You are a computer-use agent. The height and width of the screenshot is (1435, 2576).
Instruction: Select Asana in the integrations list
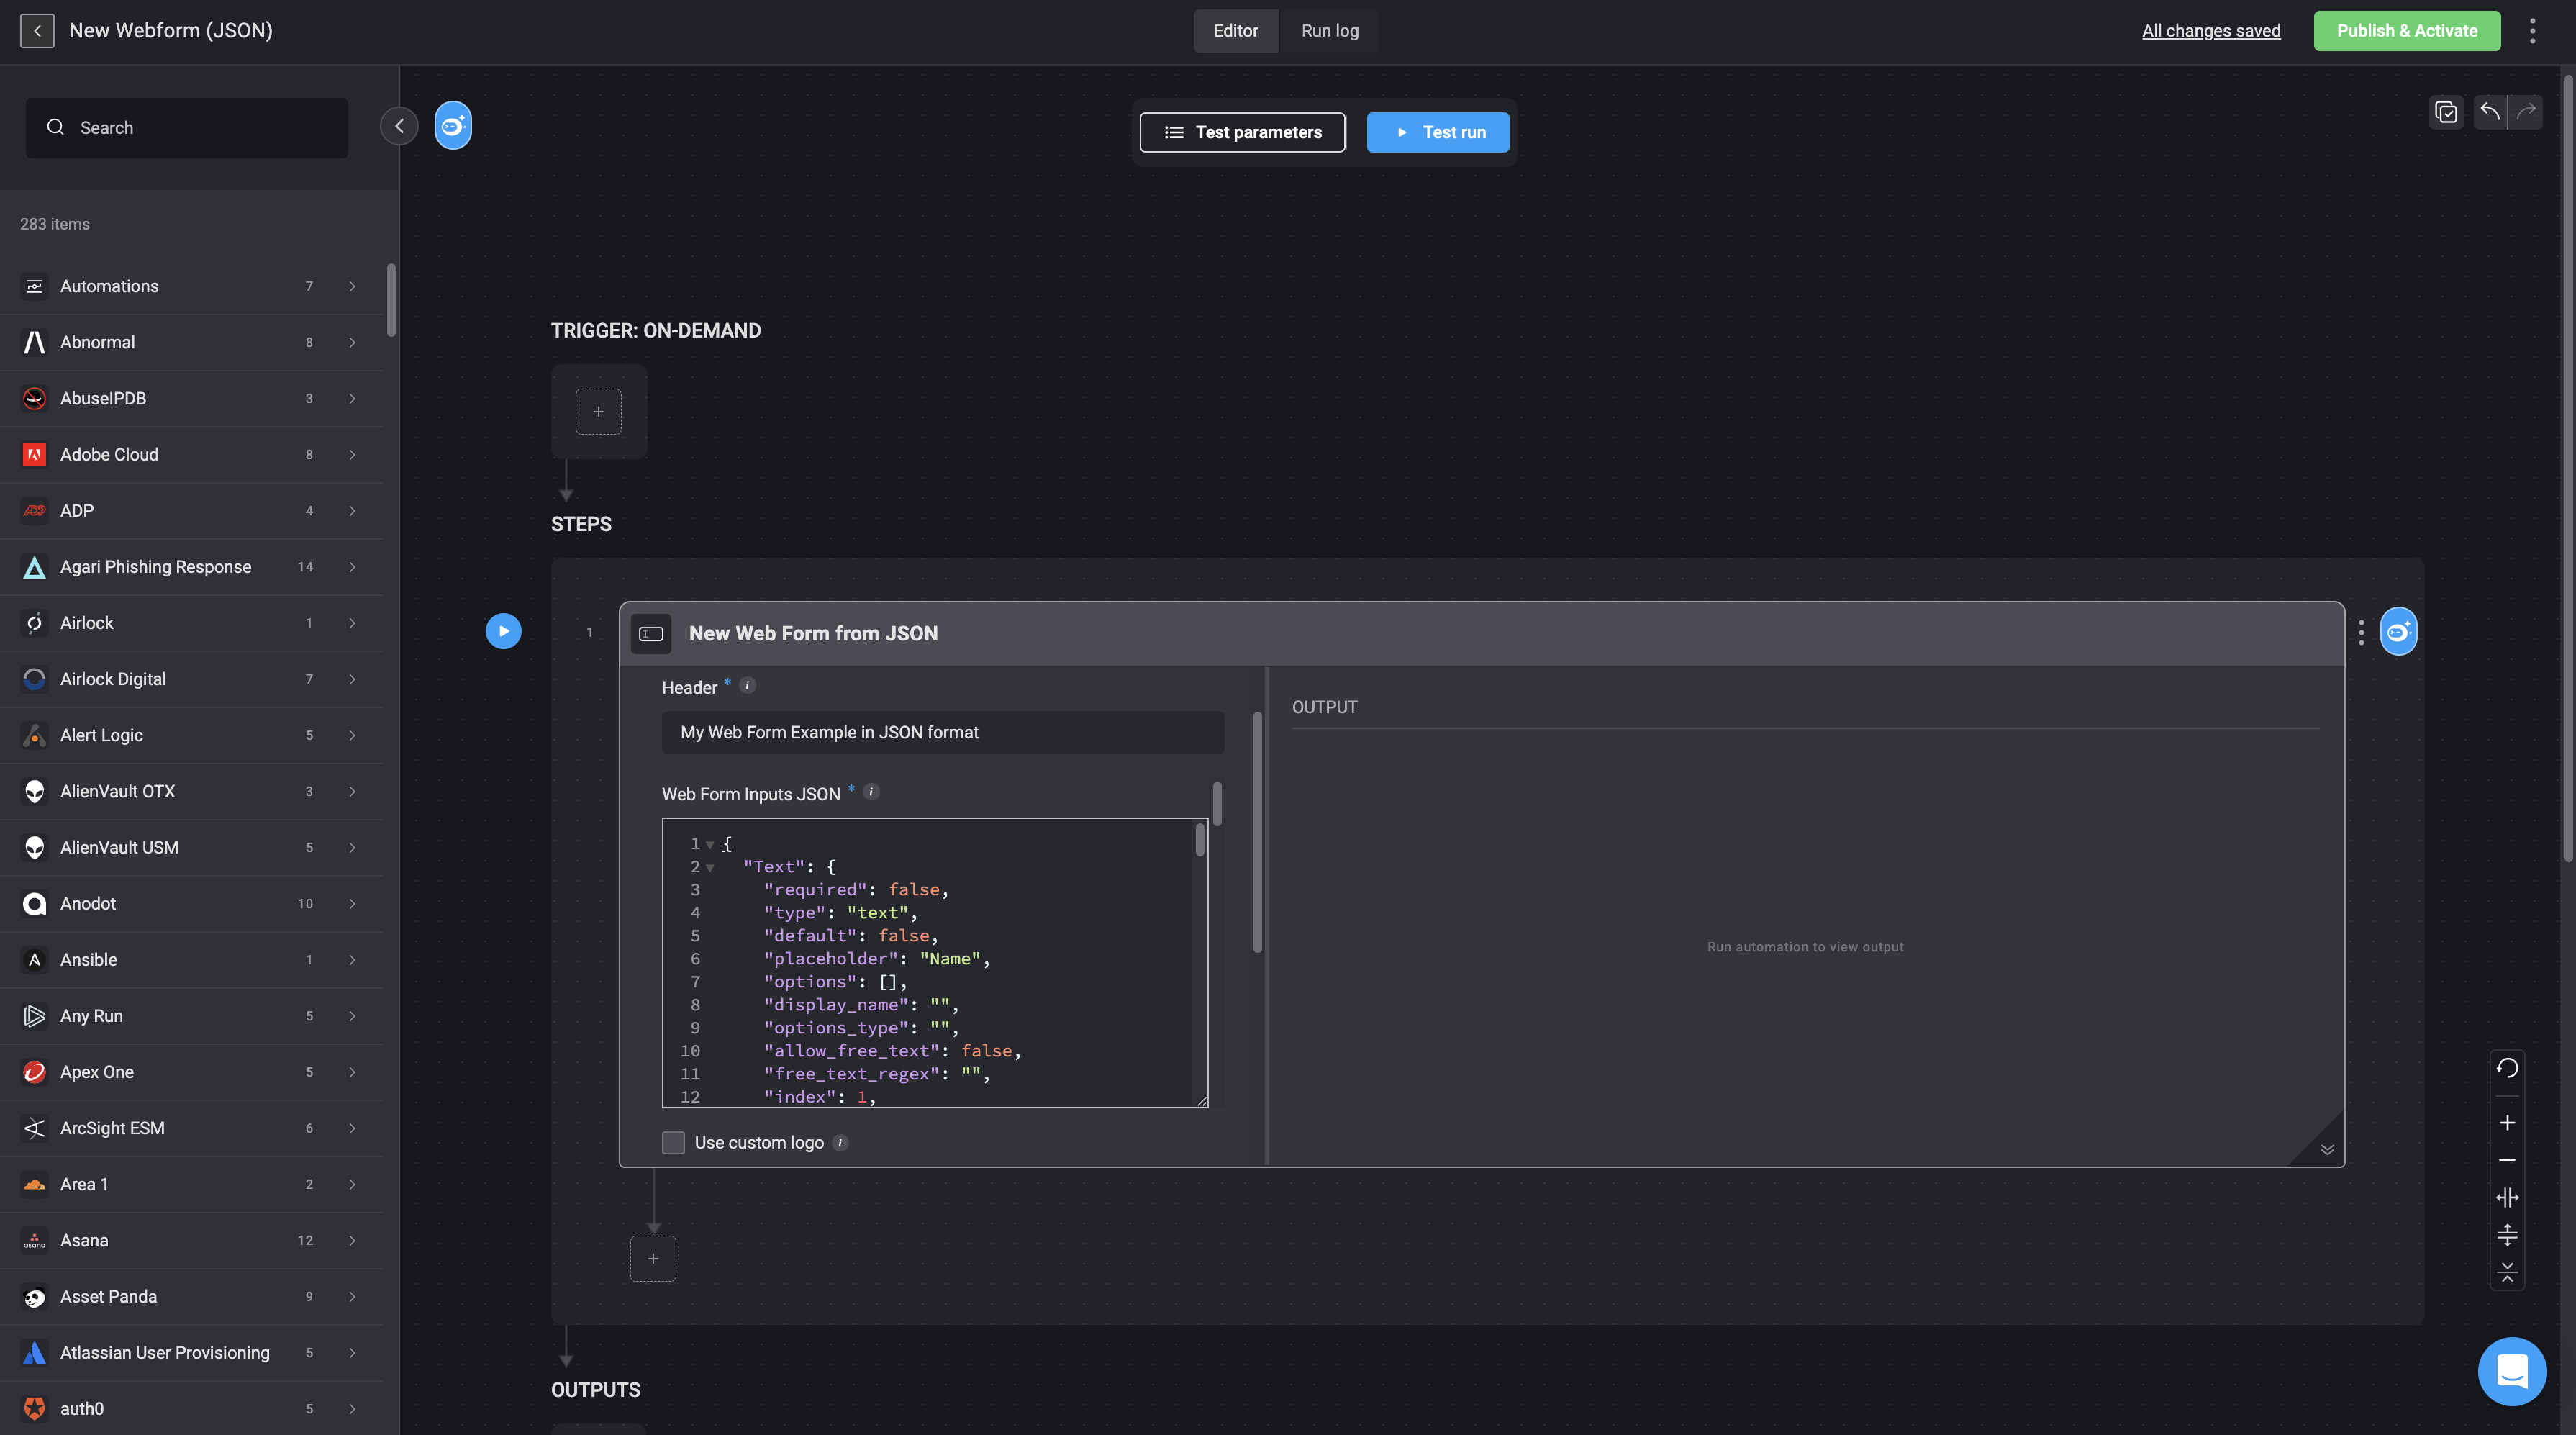(x=191, y=1241)
